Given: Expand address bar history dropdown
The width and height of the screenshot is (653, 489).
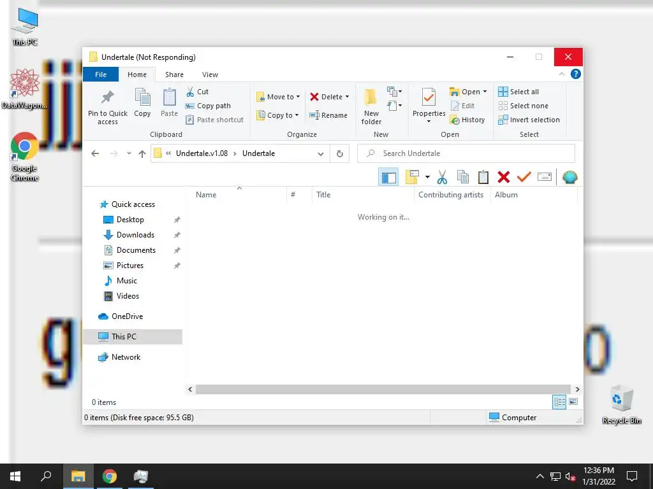Looking at the screenshot, I should coord(321,154).
